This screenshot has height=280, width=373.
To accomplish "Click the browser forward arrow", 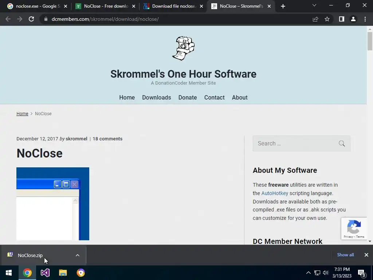I will click(x=20, y=19).
